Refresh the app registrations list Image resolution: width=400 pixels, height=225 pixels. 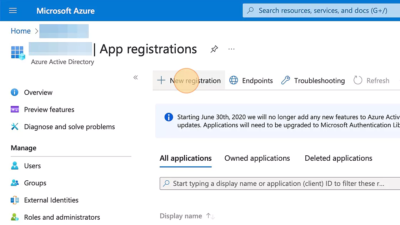[371, 80]
